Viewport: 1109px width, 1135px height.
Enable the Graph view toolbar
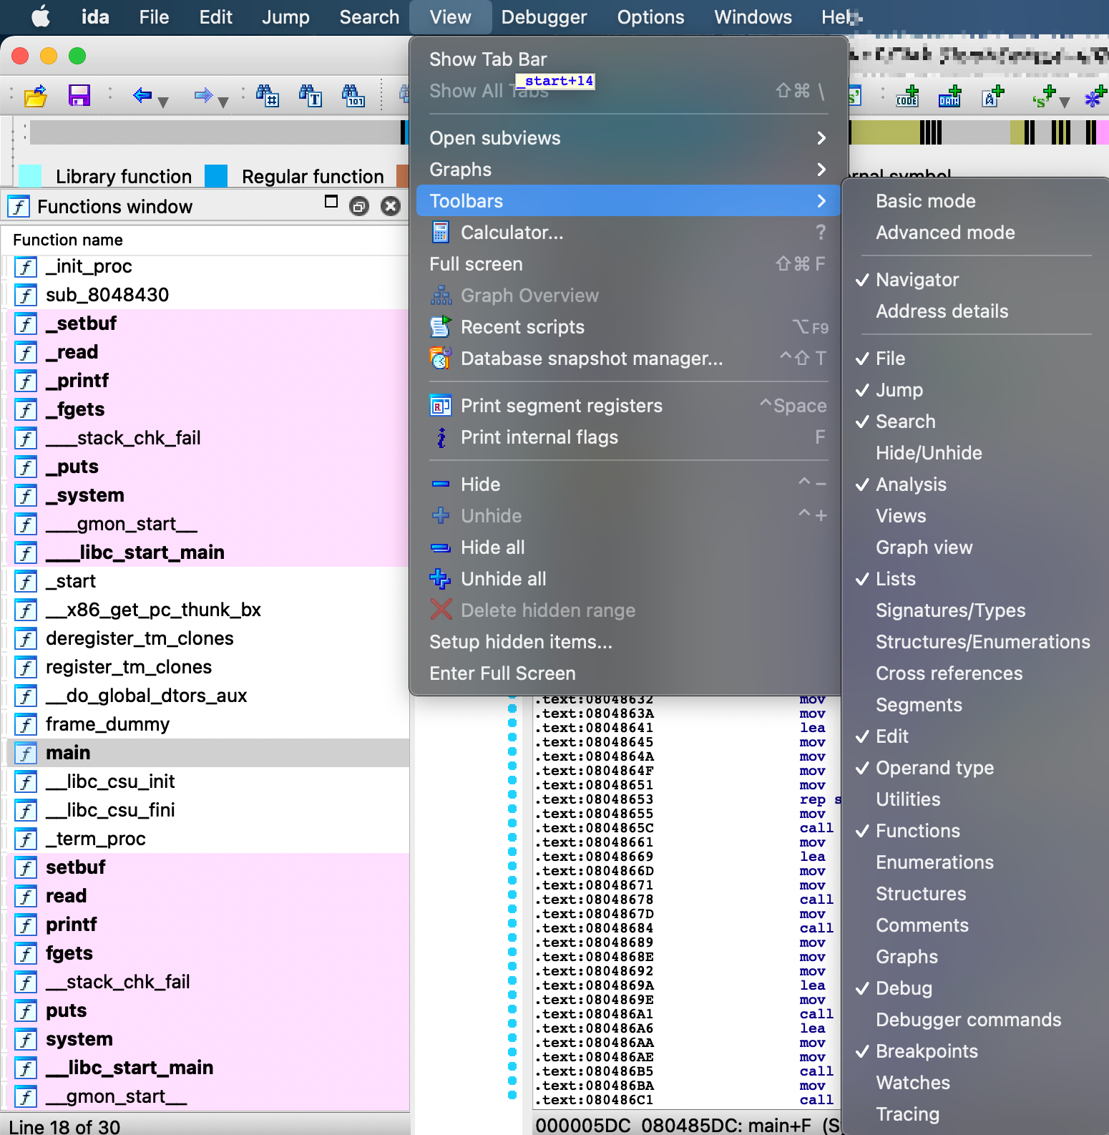pos(976,547)
